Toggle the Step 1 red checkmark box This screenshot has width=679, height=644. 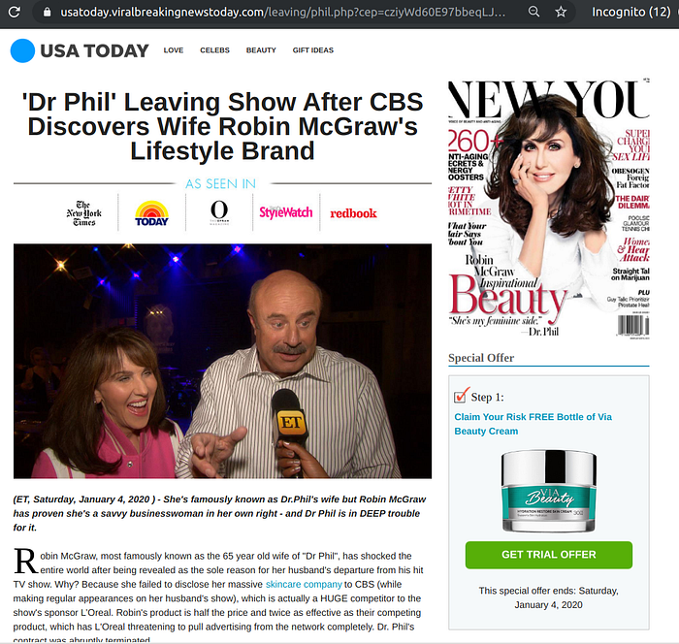(x=461, y=396)
